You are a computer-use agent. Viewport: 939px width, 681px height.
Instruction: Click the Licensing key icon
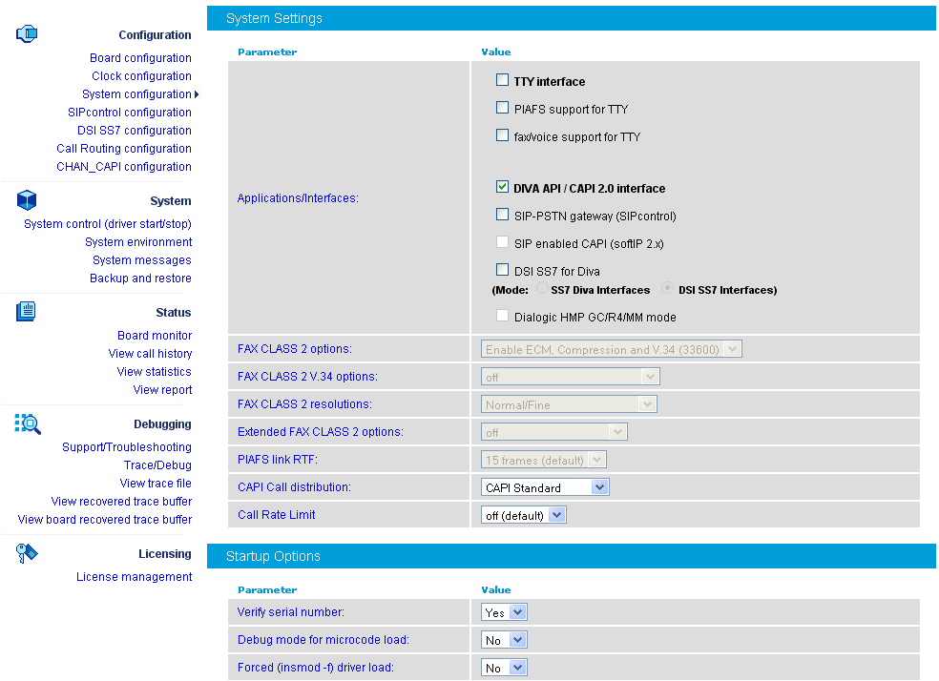(x=27, y=553)
